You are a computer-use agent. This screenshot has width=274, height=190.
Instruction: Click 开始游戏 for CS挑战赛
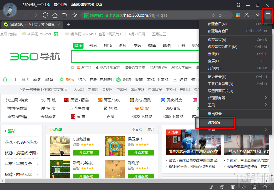point(86,152)
